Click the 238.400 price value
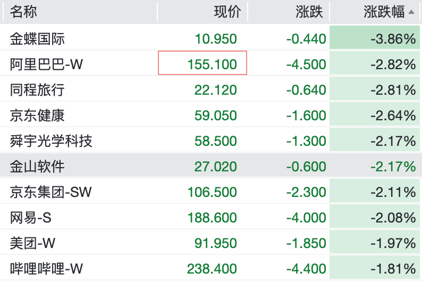The height and width of the screenshot is (281, 422). 212,269
